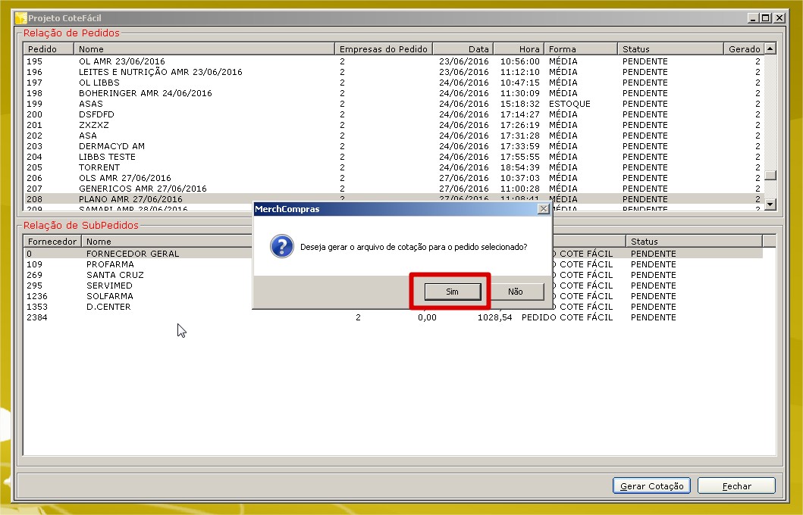
Task: Sort orders by Data column header
Action: (463, 49)
